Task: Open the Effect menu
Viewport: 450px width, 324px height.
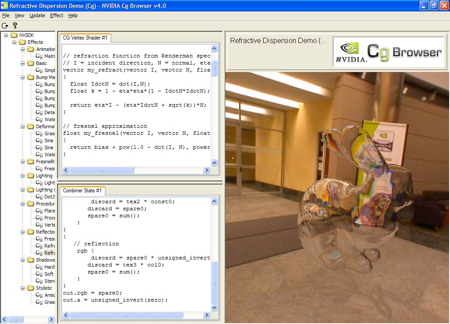Action: (57, 15)
